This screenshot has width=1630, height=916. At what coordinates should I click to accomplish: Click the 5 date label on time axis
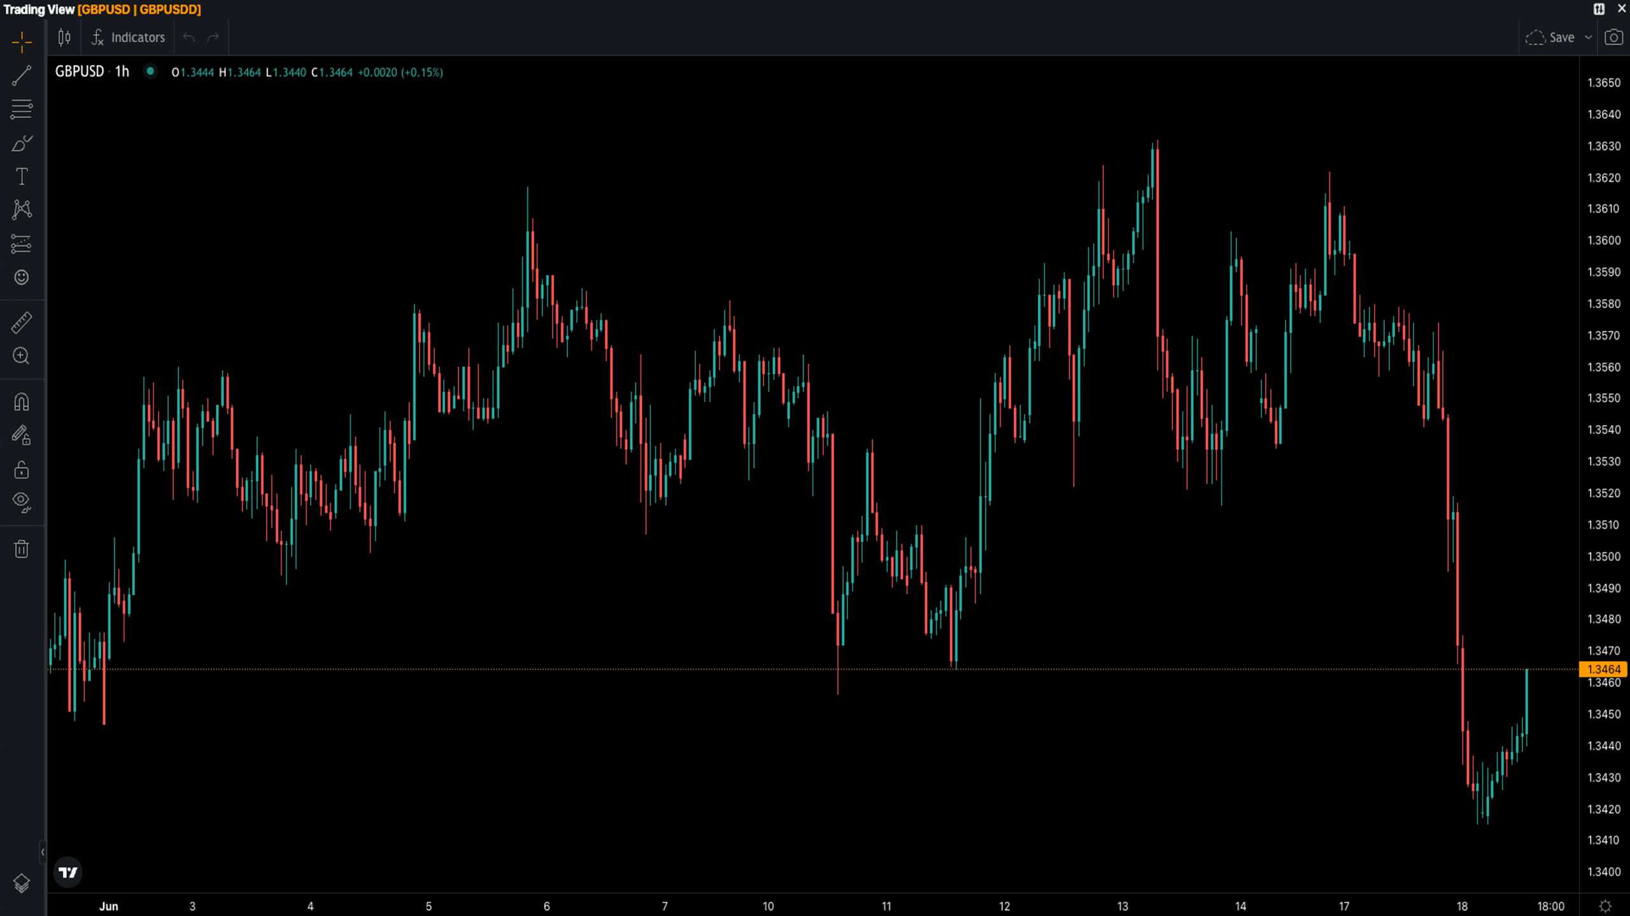429,906
